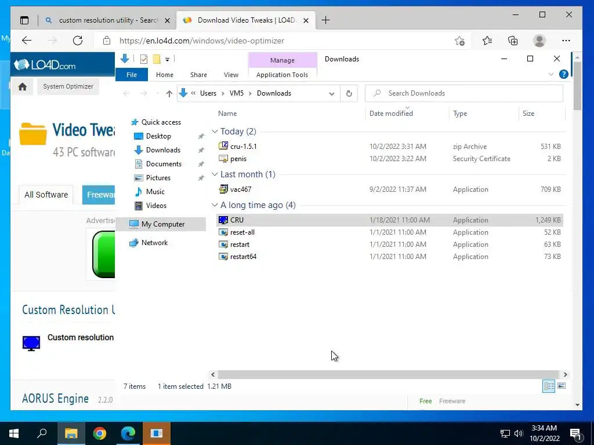Switch to the View ribbon tab
594x445 pixels.
pyautogui.click(x=231, y=75)
